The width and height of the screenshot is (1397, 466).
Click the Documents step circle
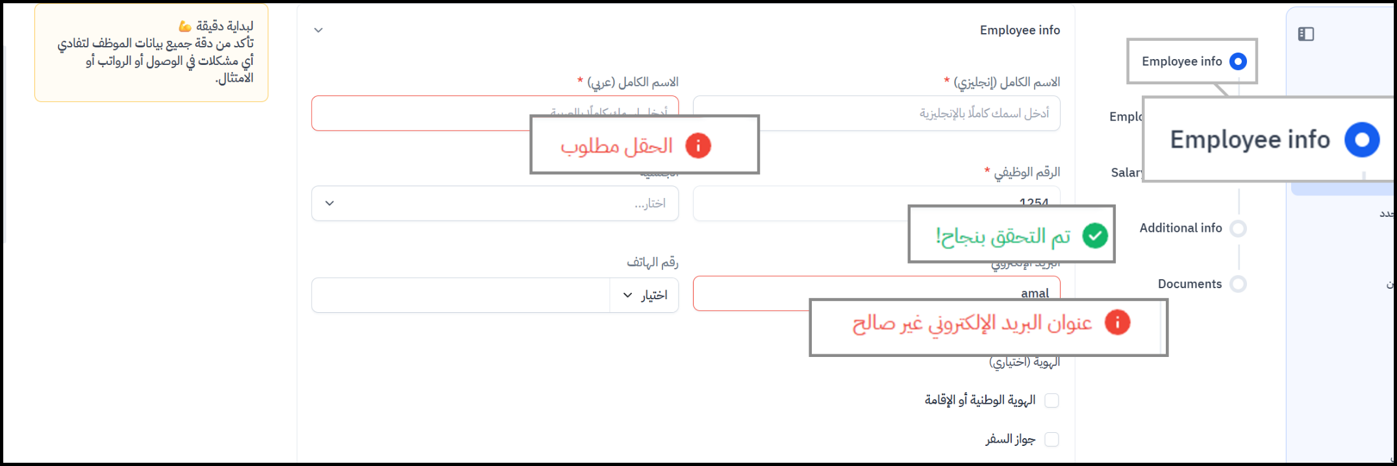coord(1238,284)
